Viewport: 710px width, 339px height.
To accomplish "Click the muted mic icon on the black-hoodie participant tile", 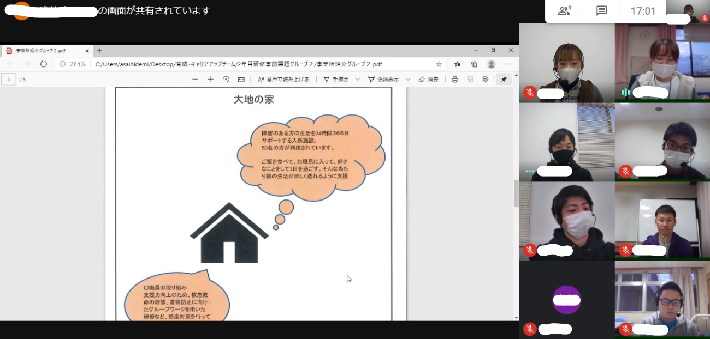I will click(529, 250).
